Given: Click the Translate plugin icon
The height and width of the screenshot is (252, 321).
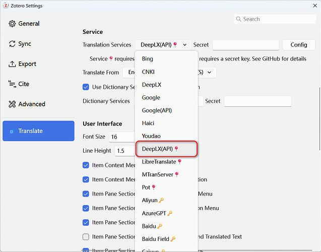Looking at the screenshot, I should click(x=12, y=131).
